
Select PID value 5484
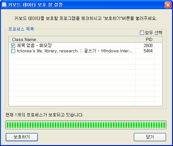pos(148,51)
